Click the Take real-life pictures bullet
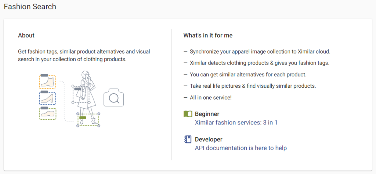Screen dimensions: 376x174 pos(250,86)
